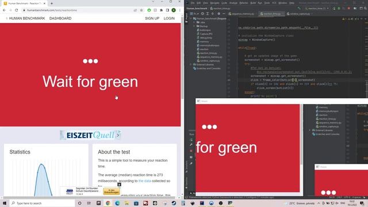The height and width of the screenshot is (207, 368).
Task: Stop the running script in the top toolbar
Action: point(349,9)
